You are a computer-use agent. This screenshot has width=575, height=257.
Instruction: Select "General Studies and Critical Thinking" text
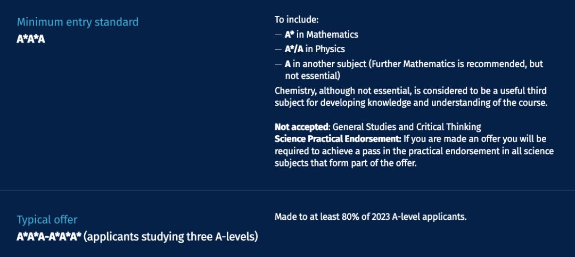click(407, 127)
